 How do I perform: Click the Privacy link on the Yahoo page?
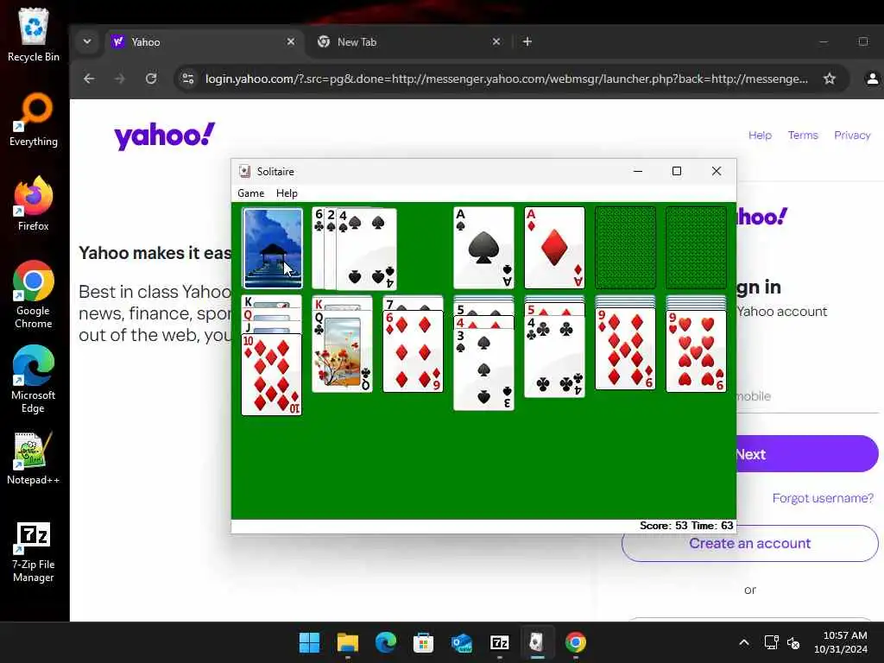pyautogui.click(x=852, y=136)
